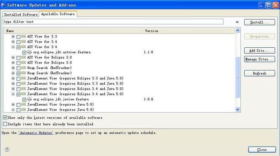This screenshot has height=156, width=280.
Task: Click the category icon of unchecked AST View for 3.4
Action: pyautogui.click(x=23, y=42)
